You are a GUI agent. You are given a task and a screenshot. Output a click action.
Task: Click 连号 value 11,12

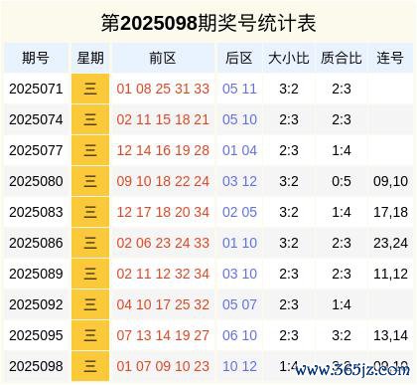390,274
